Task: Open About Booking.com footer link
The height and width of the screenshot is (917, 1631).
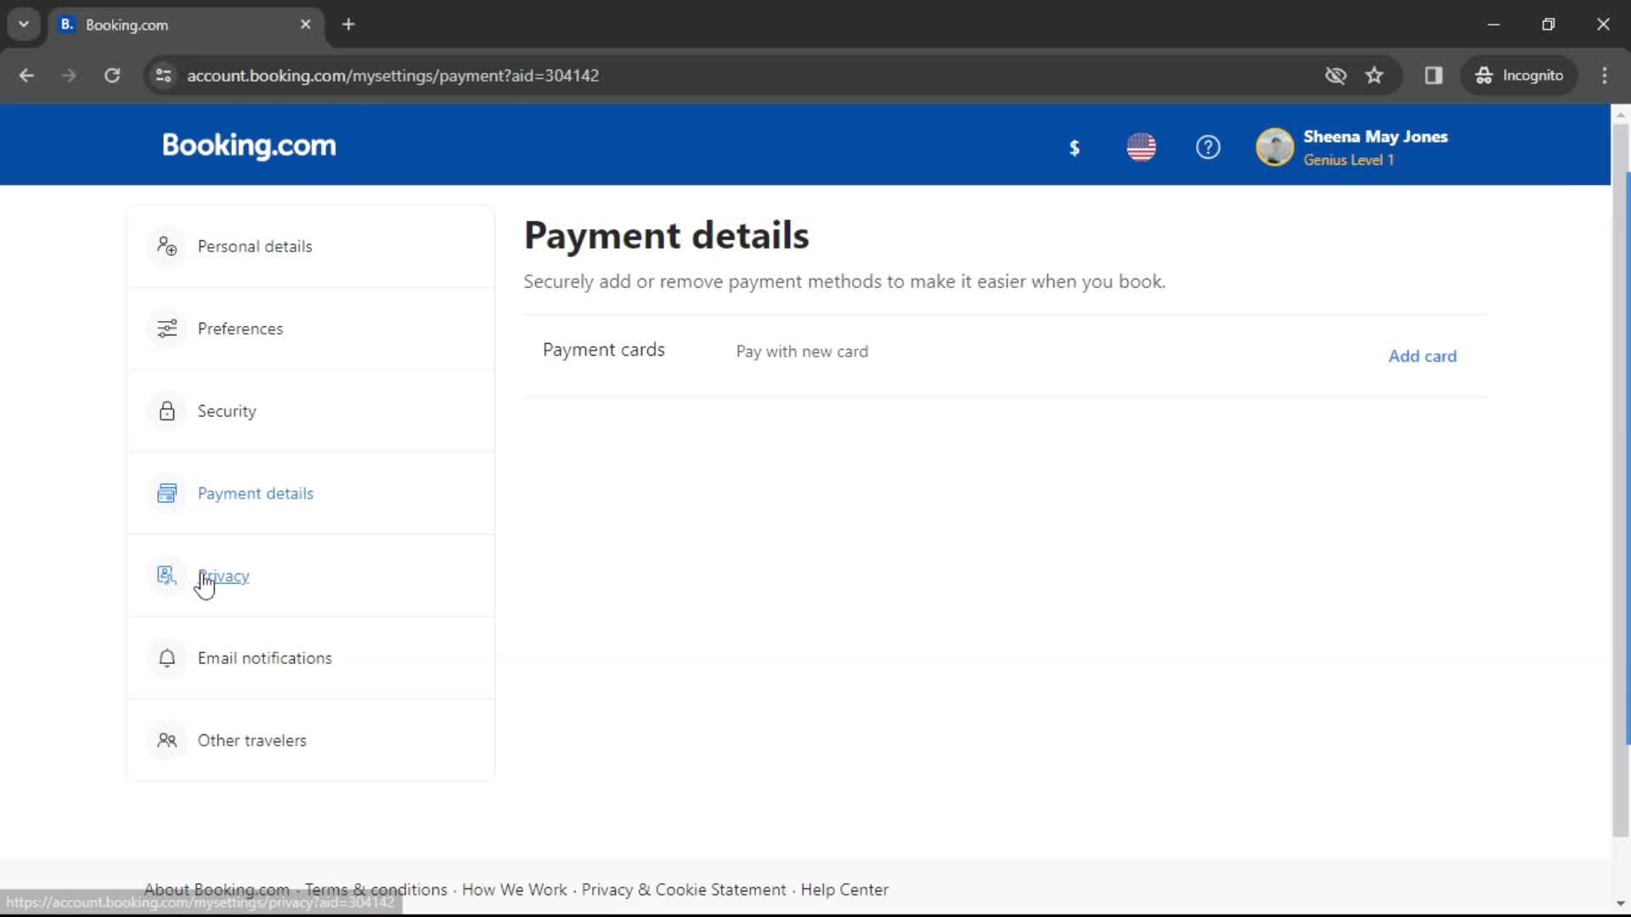Action: coord(217,889)
